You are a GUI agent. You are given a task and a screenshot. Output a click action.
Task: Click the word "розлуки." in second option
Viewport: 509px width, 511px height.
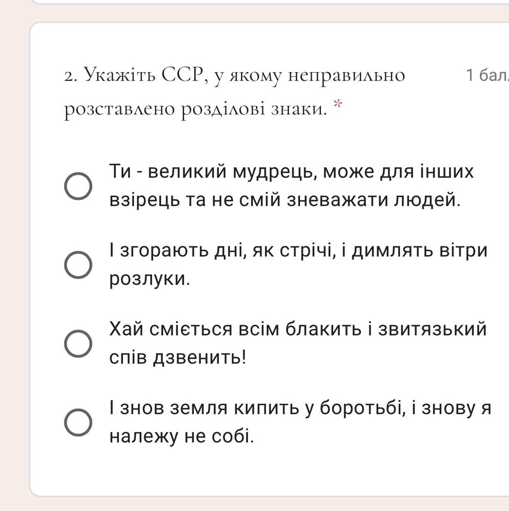pos(150,279)
